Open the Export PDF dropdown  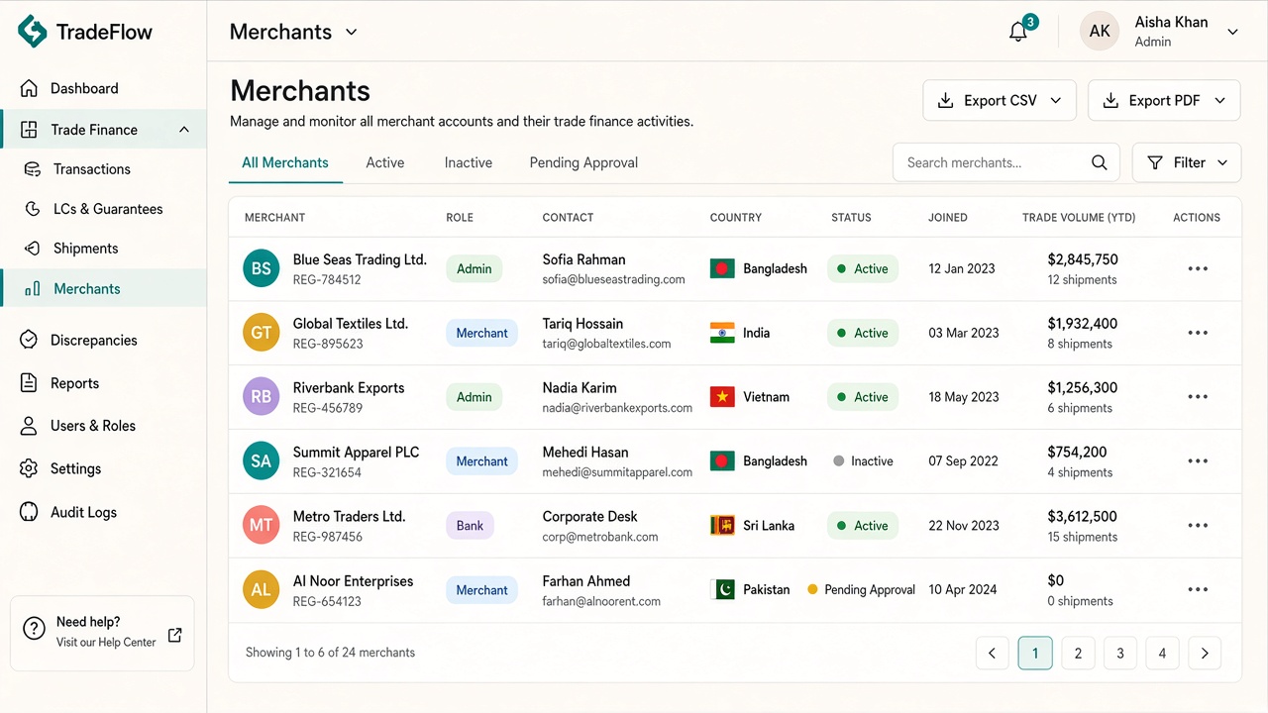[x=1164, y=100]
